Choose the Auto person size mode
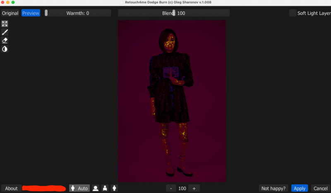The image size is (331, 193). point(79,188)
